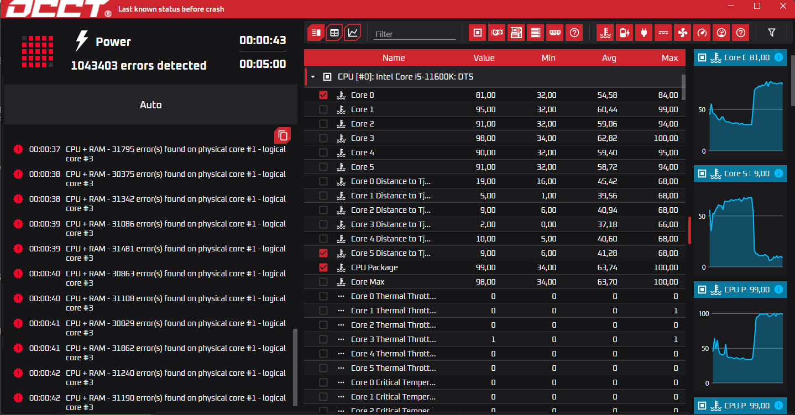Check Core 3 Thermal Throttling checkbox

[323, 339]
